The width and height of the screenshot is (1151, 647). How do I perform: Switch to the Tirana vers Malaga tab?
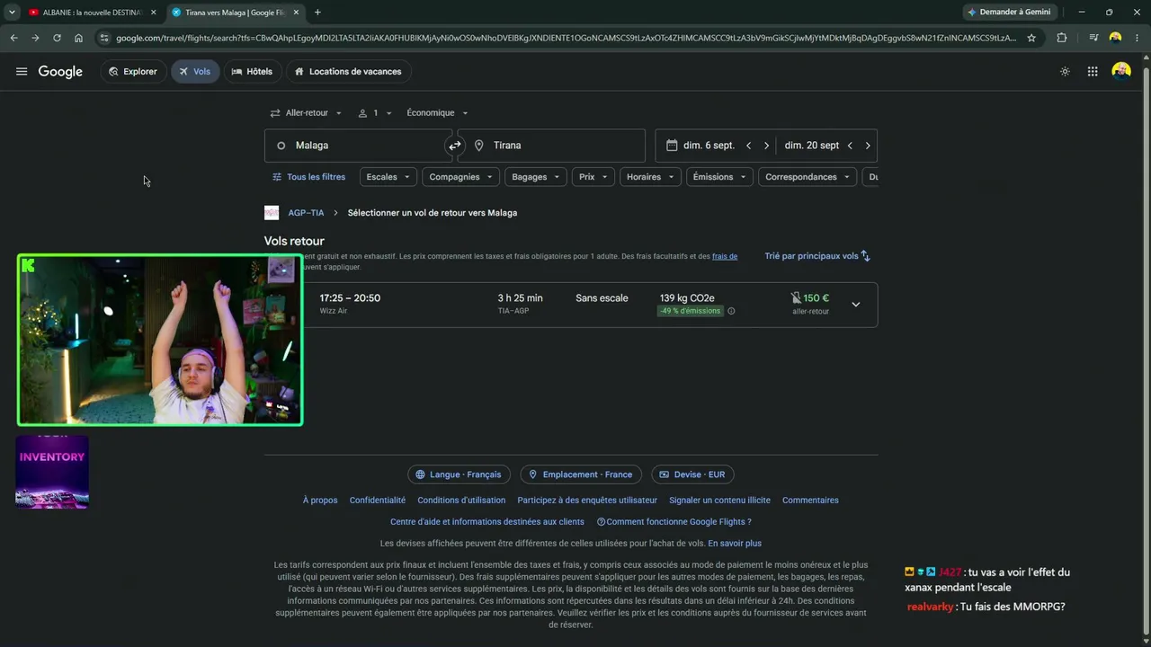(x=236, y=13)
